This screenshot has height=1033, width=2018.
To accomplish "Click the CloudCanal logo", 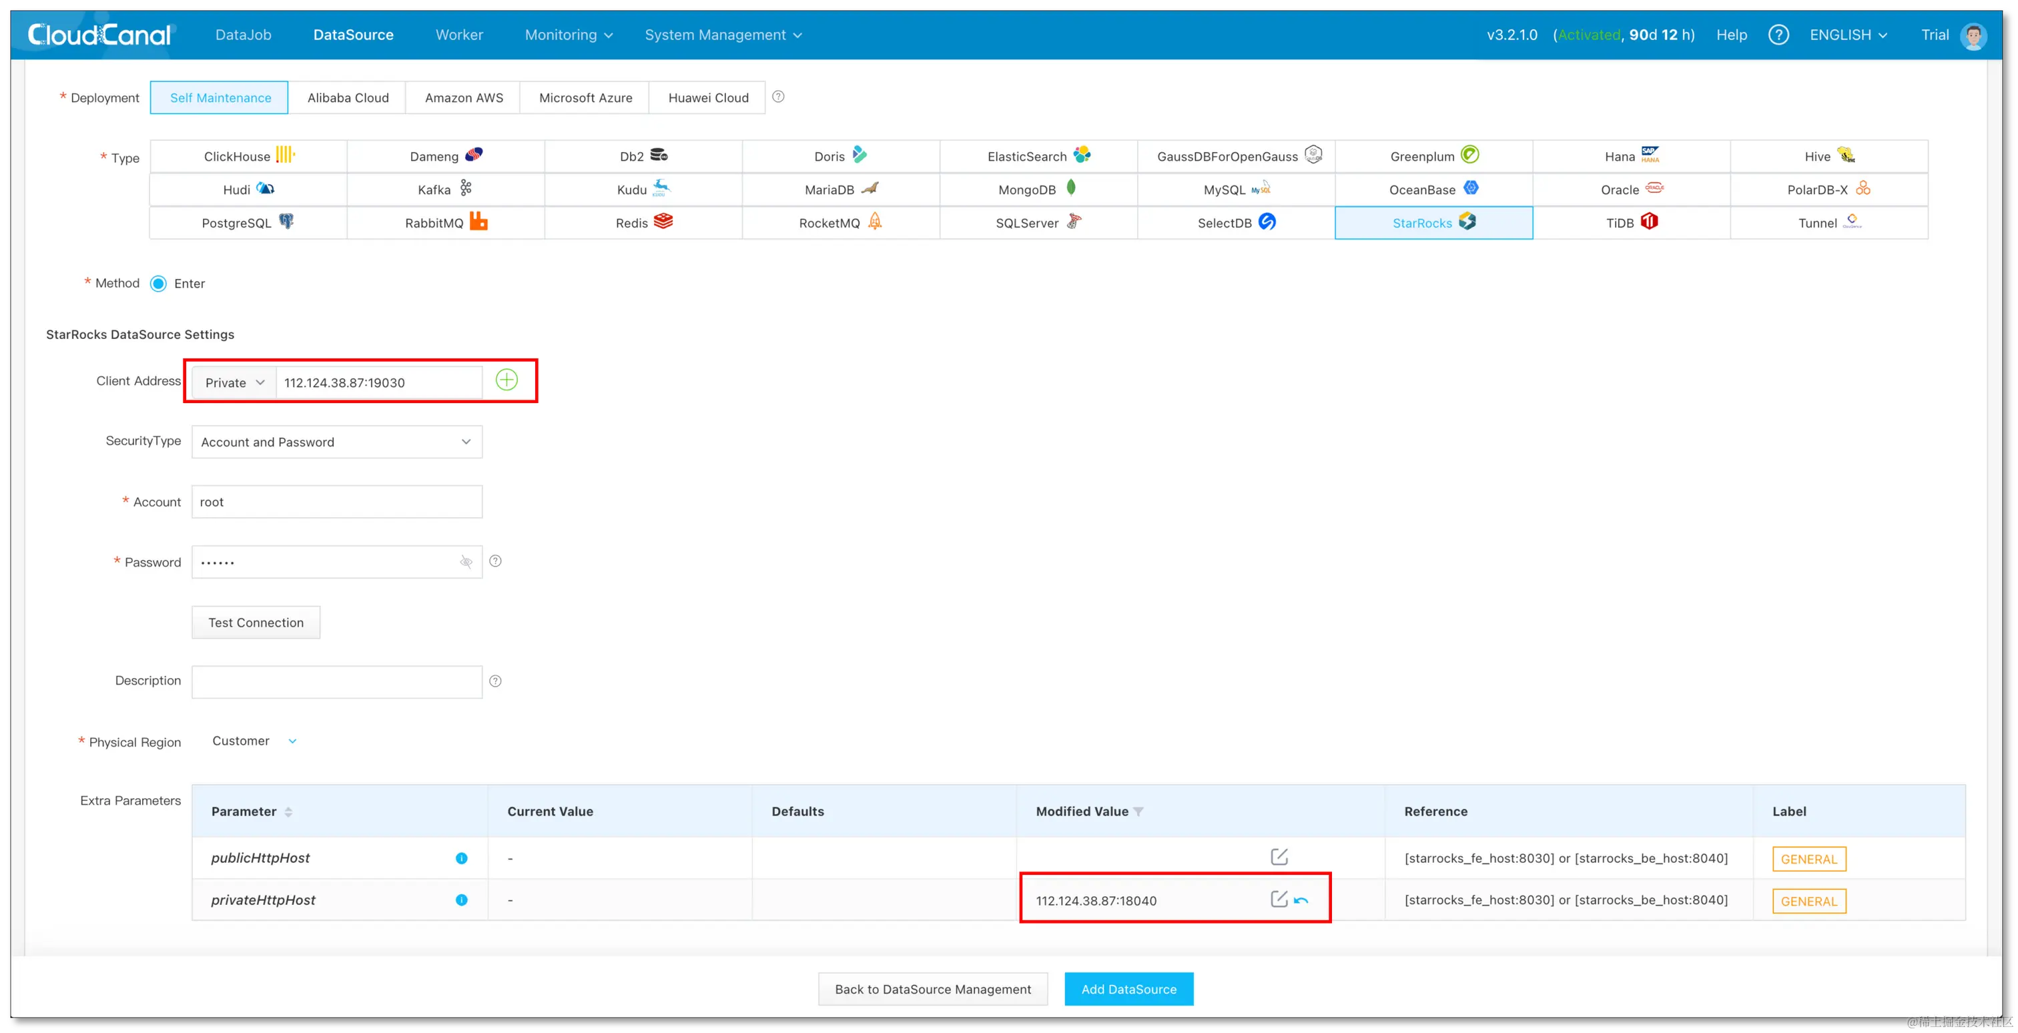I will point(99,35).
